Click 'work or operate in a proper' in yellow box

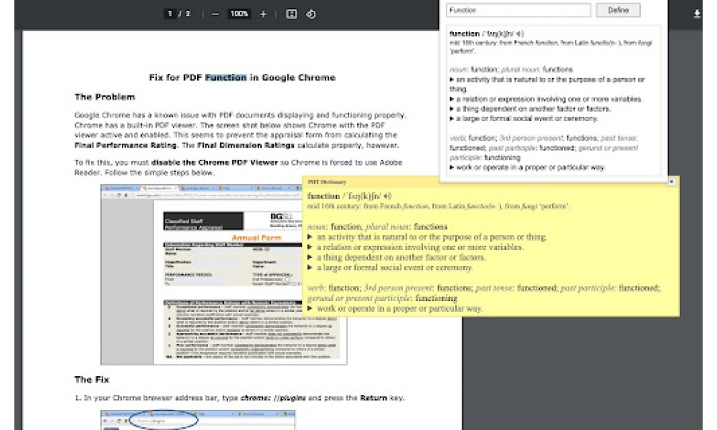click(399, 308)
